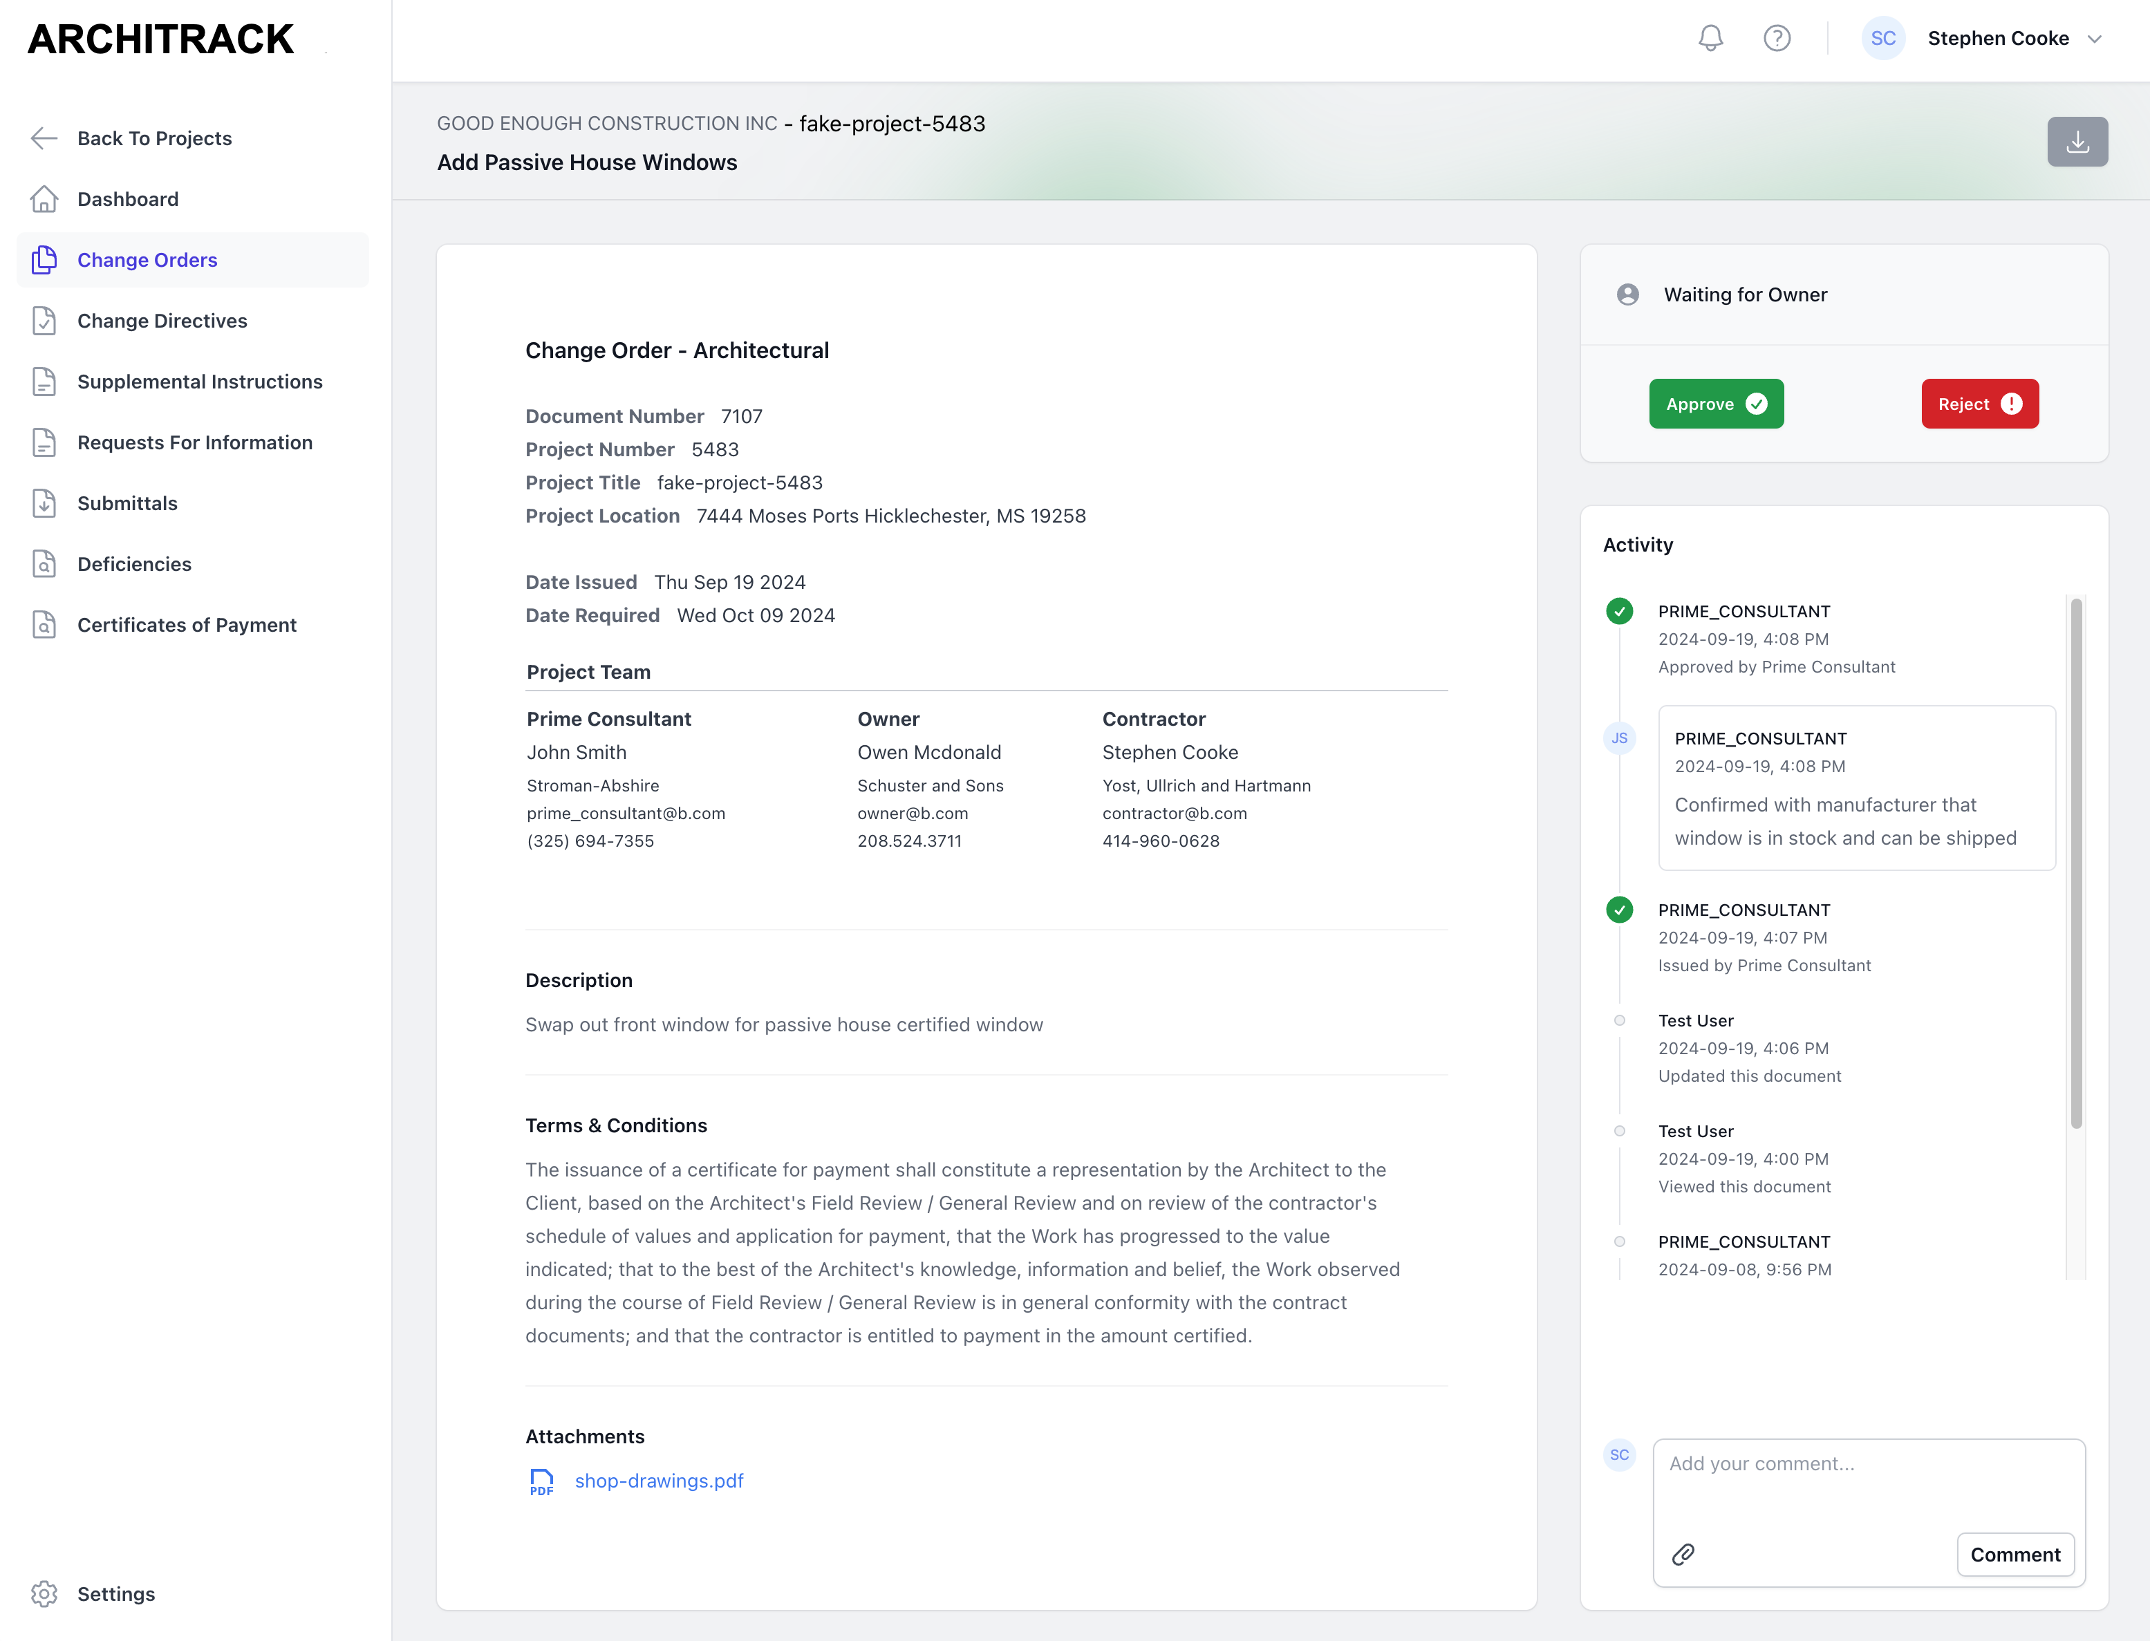Image resolution: width=2150 pixels, height=1641 pixels.
Task: Select Change Orders in the sidebar
Action: (192, 260)
